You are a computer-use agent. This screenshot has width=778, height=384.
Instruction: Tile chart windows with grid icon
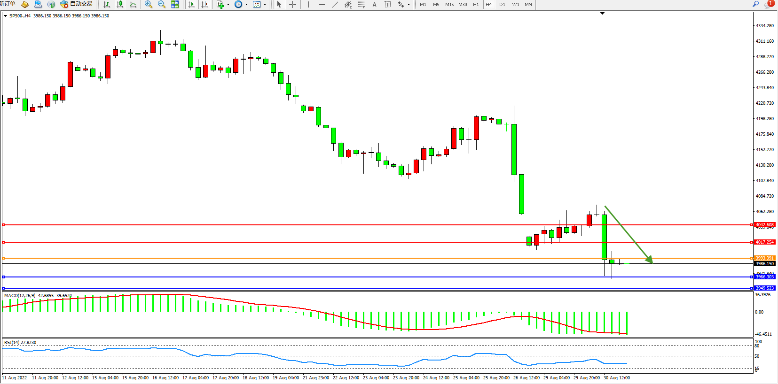point(175,4)
